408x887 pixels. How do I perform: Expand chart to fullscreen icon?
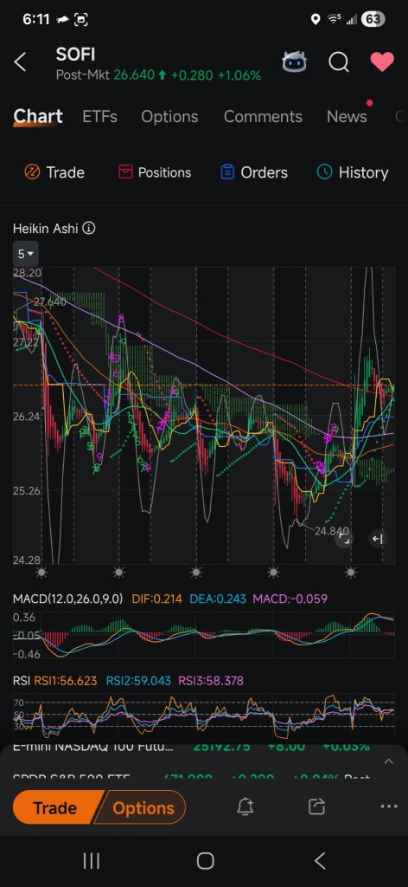[344, 539]
